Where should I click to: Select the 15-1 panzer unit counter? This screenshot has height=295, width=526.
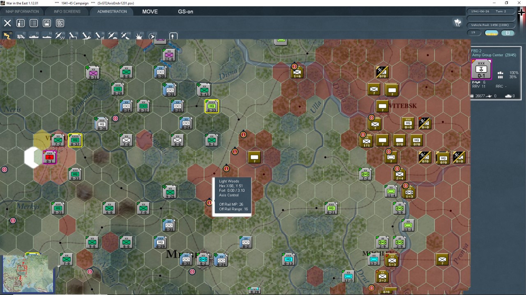pos(408,225)
